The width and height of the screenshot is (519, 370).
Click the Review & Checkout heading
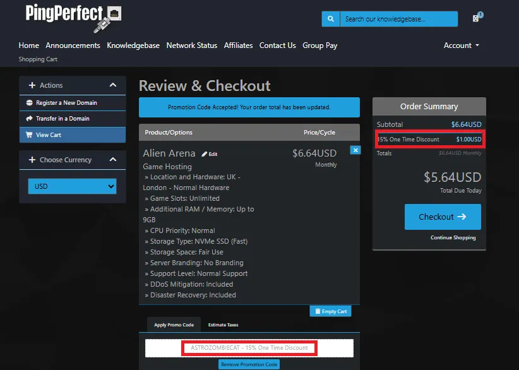[x=205, y=86]
